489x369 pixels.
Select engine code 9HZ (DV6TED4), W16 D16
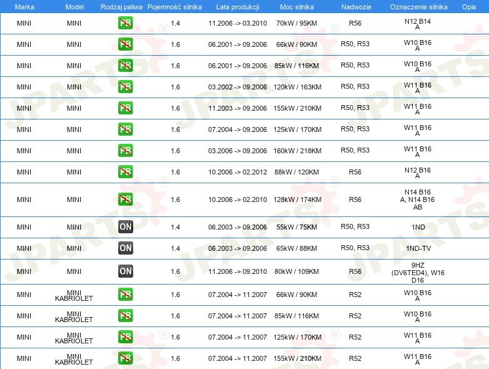pos(418,273)
